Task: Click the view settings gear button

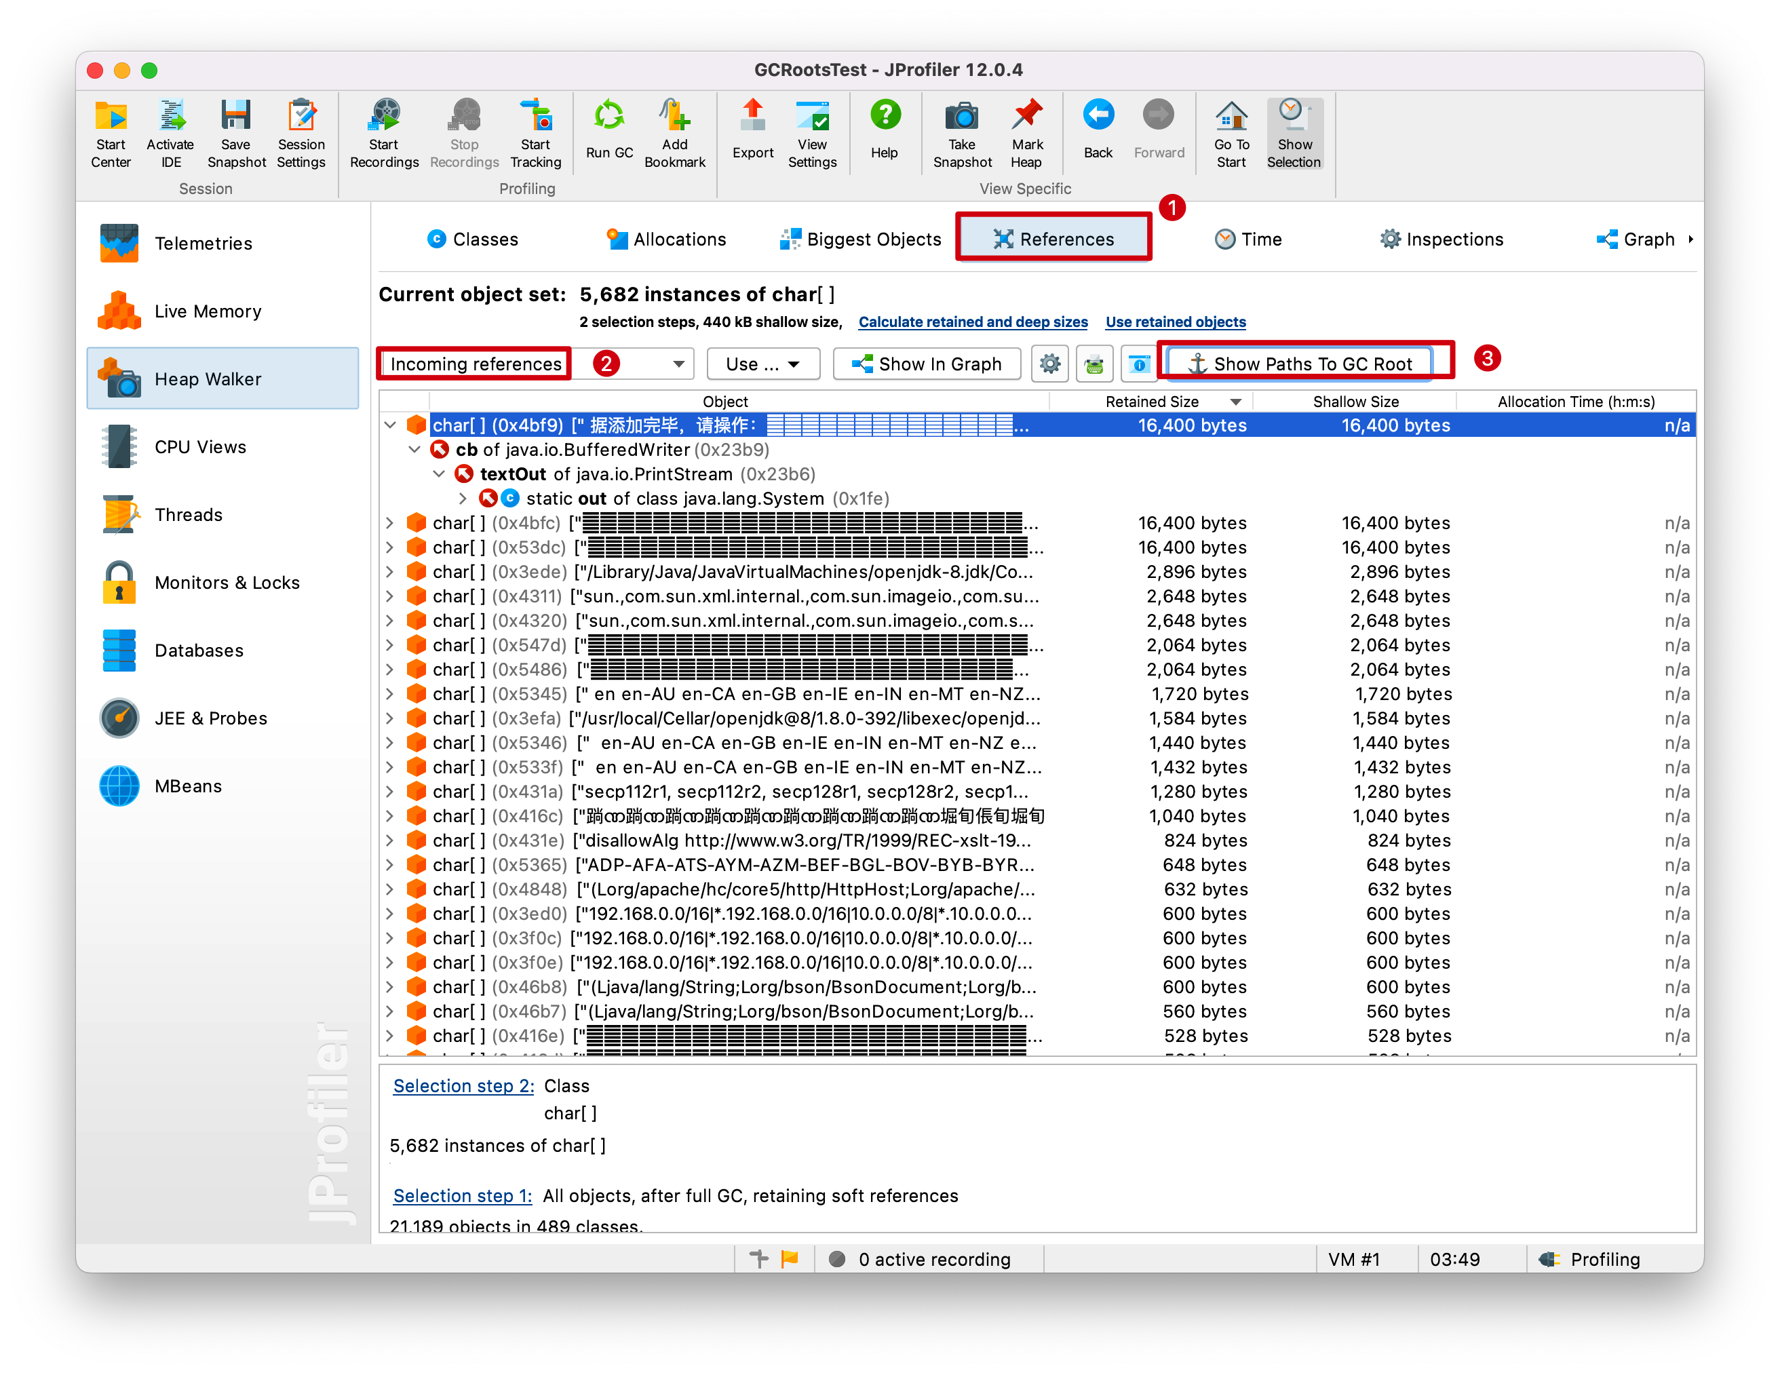Action: click(x=1049, y=364)
